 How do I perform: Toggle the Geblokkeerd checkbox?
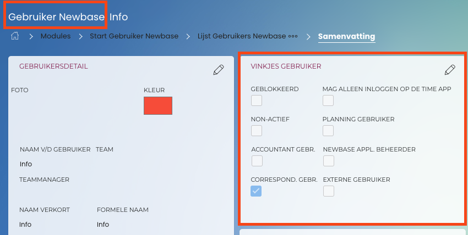pos(257,100)
